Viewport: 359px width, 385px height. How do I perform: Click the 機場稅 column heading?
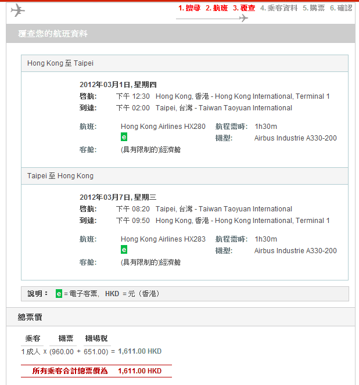(96, 339)
